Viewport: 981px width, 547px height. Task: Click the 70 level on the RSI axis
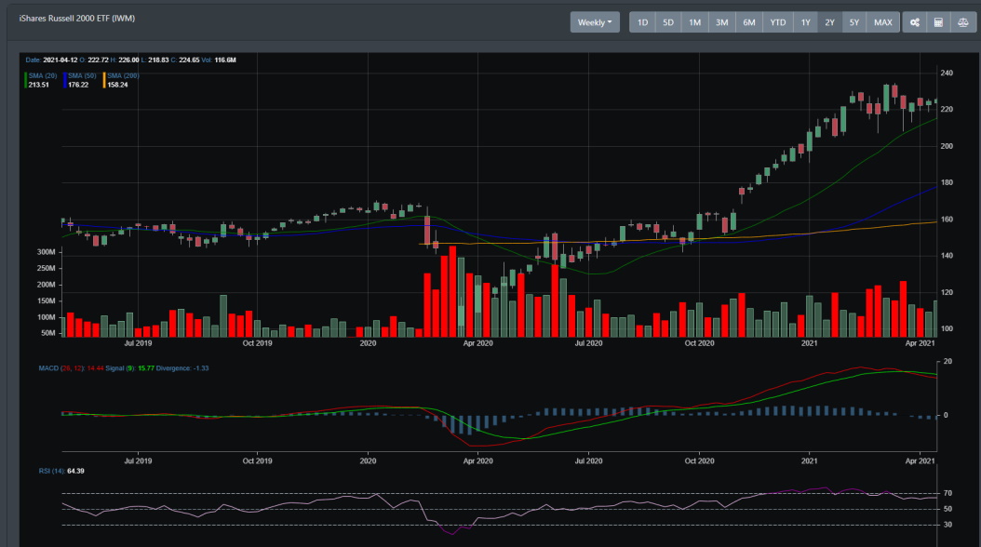pyautogui.click(x=947, y=493)
